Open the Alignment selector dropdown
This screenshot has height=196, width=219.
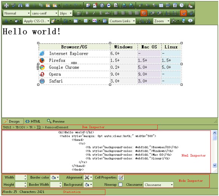[x=88, y=178]
